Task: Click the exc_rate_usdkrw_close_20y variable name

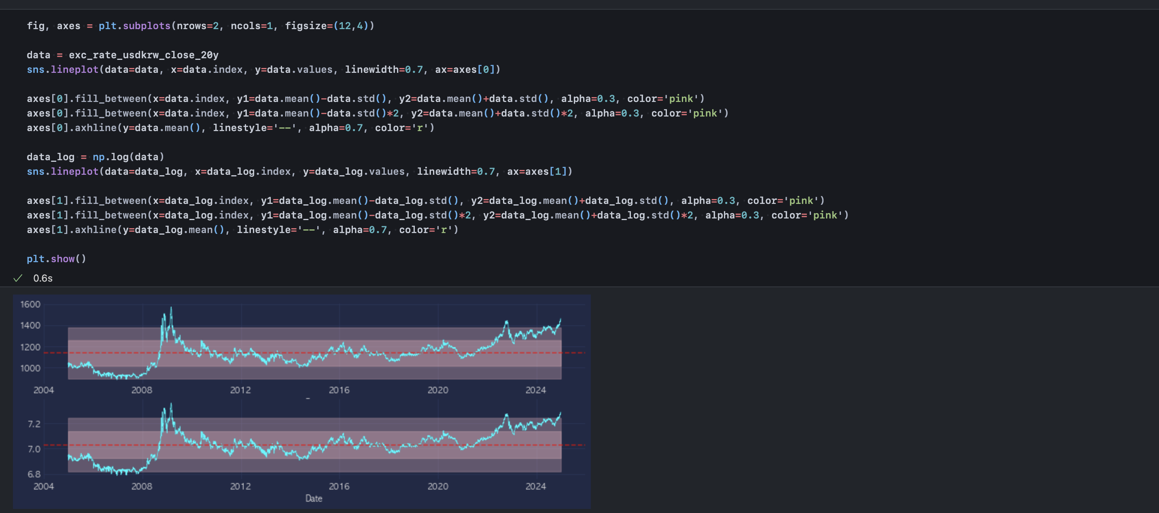Action: tap(144, 55)
